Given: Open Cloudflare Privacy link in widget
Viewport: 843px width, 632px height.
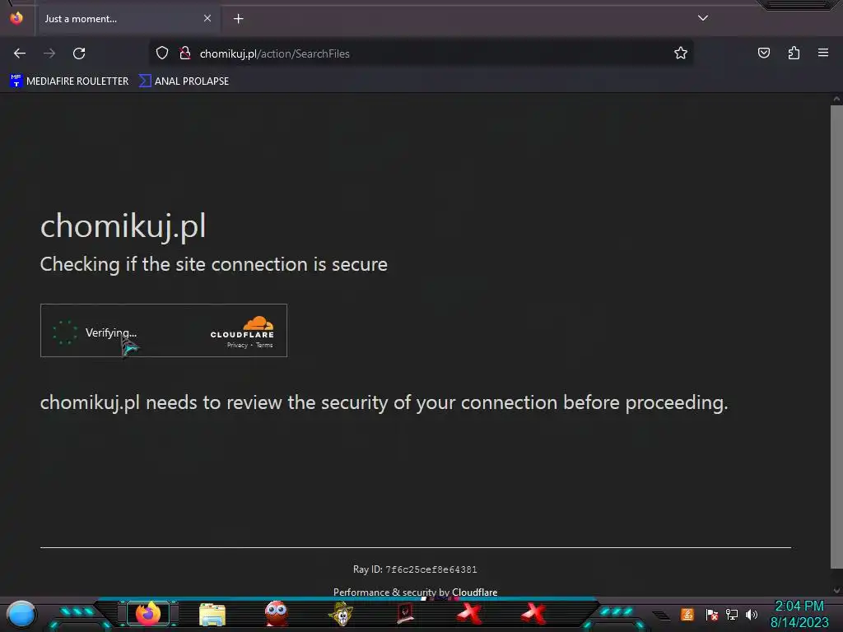Looking at the screenshot, I should 237,346.
